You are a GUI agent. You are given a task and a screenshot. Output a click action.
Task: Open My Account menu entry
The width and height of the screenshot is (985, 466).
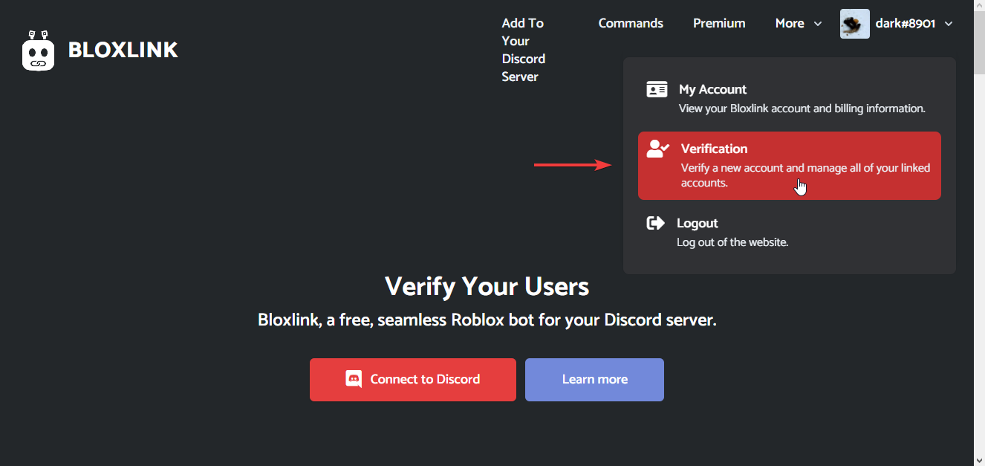coord(790,98)
